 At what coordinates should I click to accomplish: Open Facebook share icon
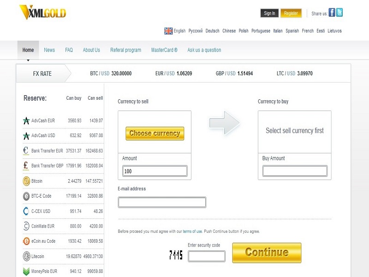[x=331, y=12]
